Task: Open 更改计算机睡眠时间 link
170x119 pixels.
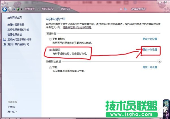Action: [18, 44]
